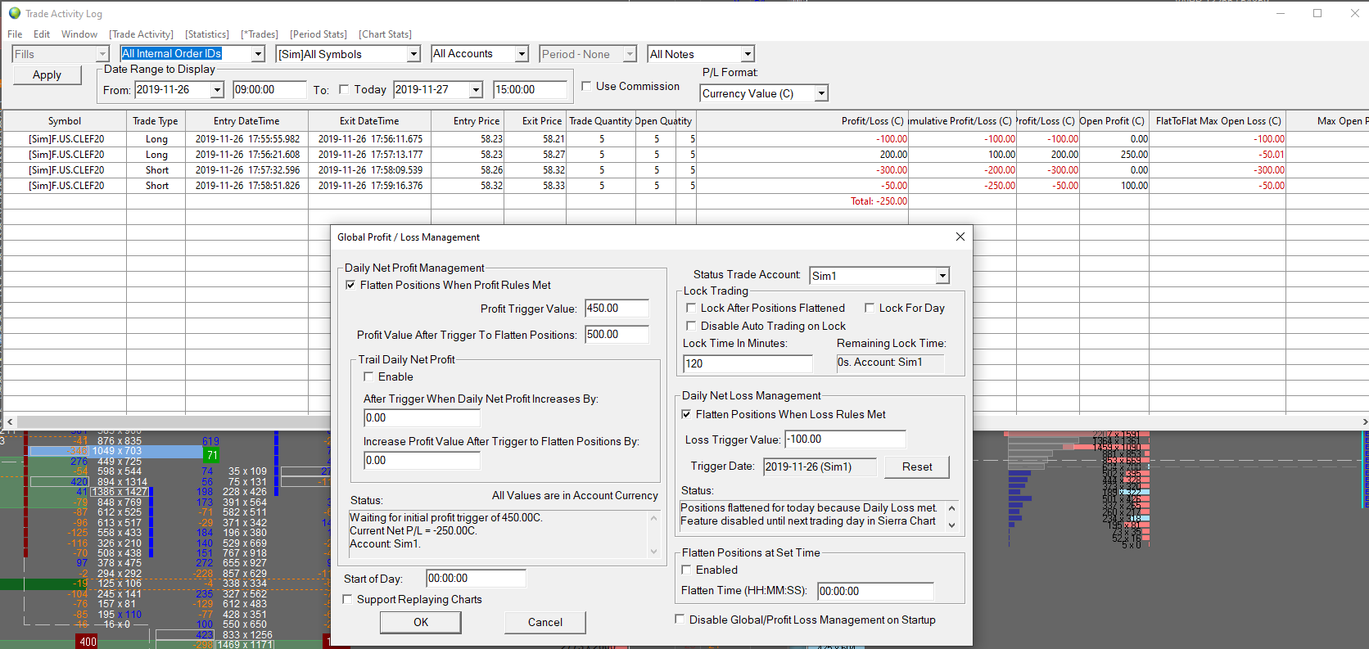1369x649 pixels.
Task: Open the To date picker dropdown
Action: coord(476,90)
